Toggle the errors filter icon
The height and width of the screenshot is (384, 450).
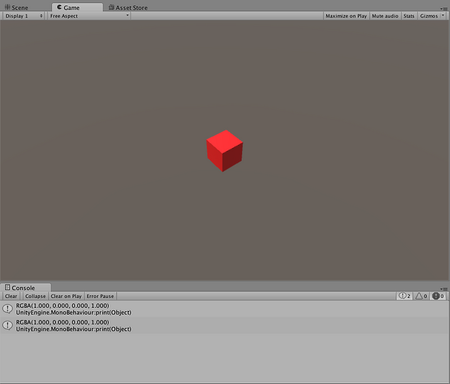(x=438, y=296)
